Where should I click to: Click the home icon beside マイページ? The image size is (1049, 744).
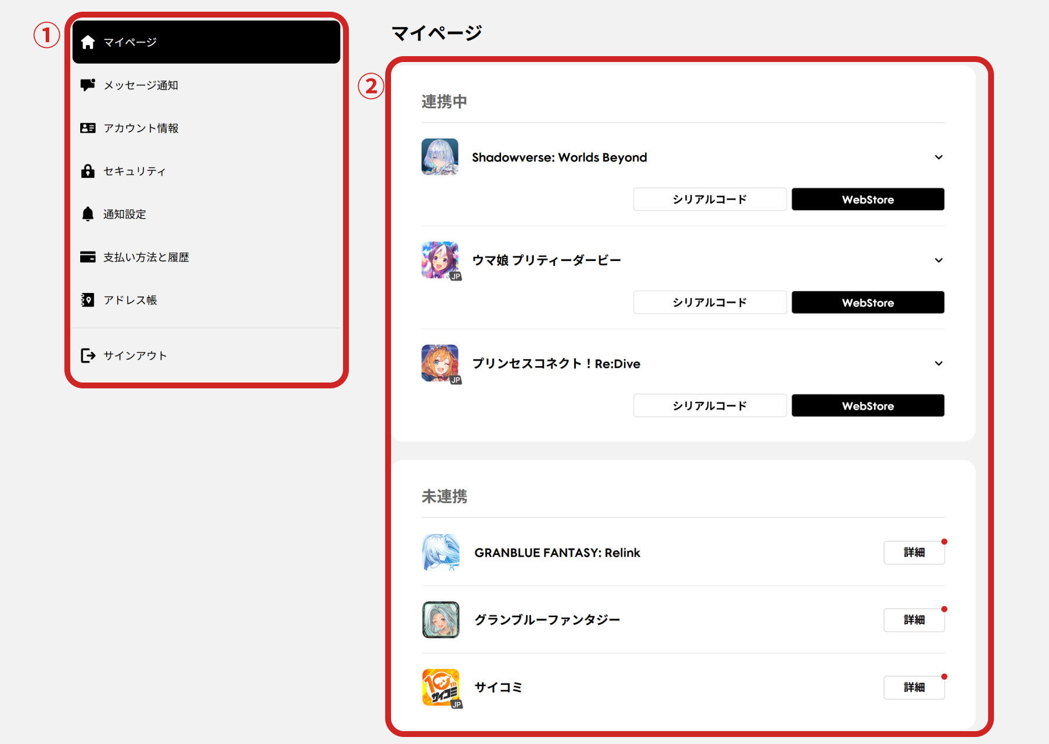click(88, 42)
